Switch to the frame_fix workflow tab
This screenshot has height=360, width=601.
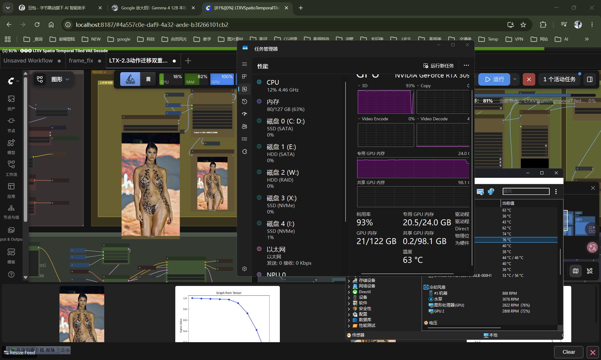click(x=85, y=61)
